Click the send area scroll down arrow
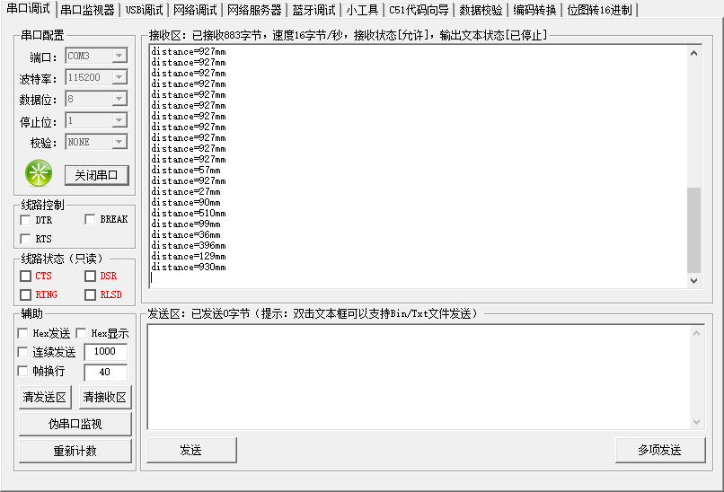This screenshot has width=724, height=492. [x=697, y=422]
